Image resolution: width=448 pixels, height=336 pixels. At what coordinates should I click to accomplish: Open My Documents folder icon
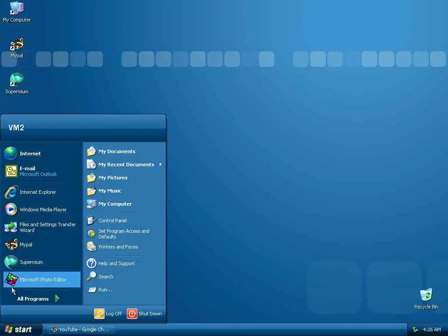[x=91, y=151]
